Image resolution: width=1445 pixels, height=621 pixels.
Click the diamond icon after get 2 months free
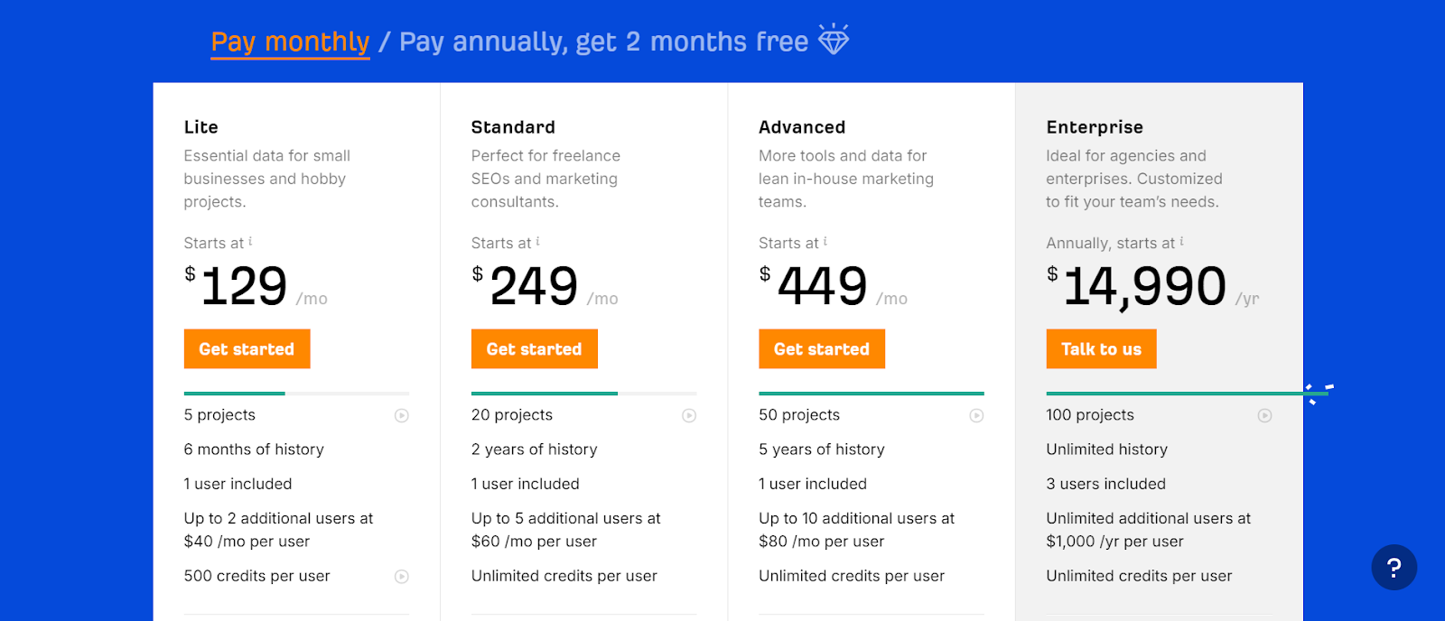click(x=833, y=40)
